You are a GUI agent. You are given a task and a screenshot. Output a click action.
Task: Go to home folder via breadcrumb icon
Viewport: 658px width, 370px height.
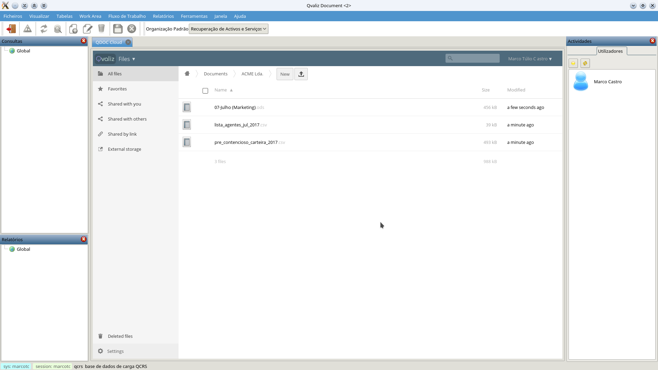pyautogui.click(x=187, y=74)
